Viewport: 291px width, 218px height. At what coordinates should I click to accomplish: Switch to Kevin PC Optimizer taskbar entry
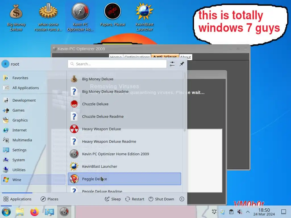tap(64, 212)
